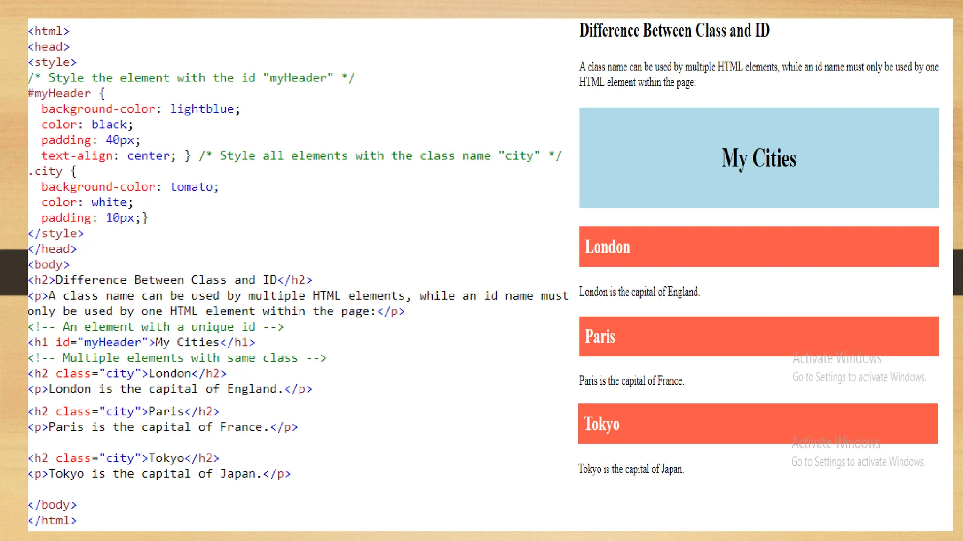Viewport: 963px width, 541px height.
Task: Click "London is the capital of England" paragraph
Action: coord(639,292)
